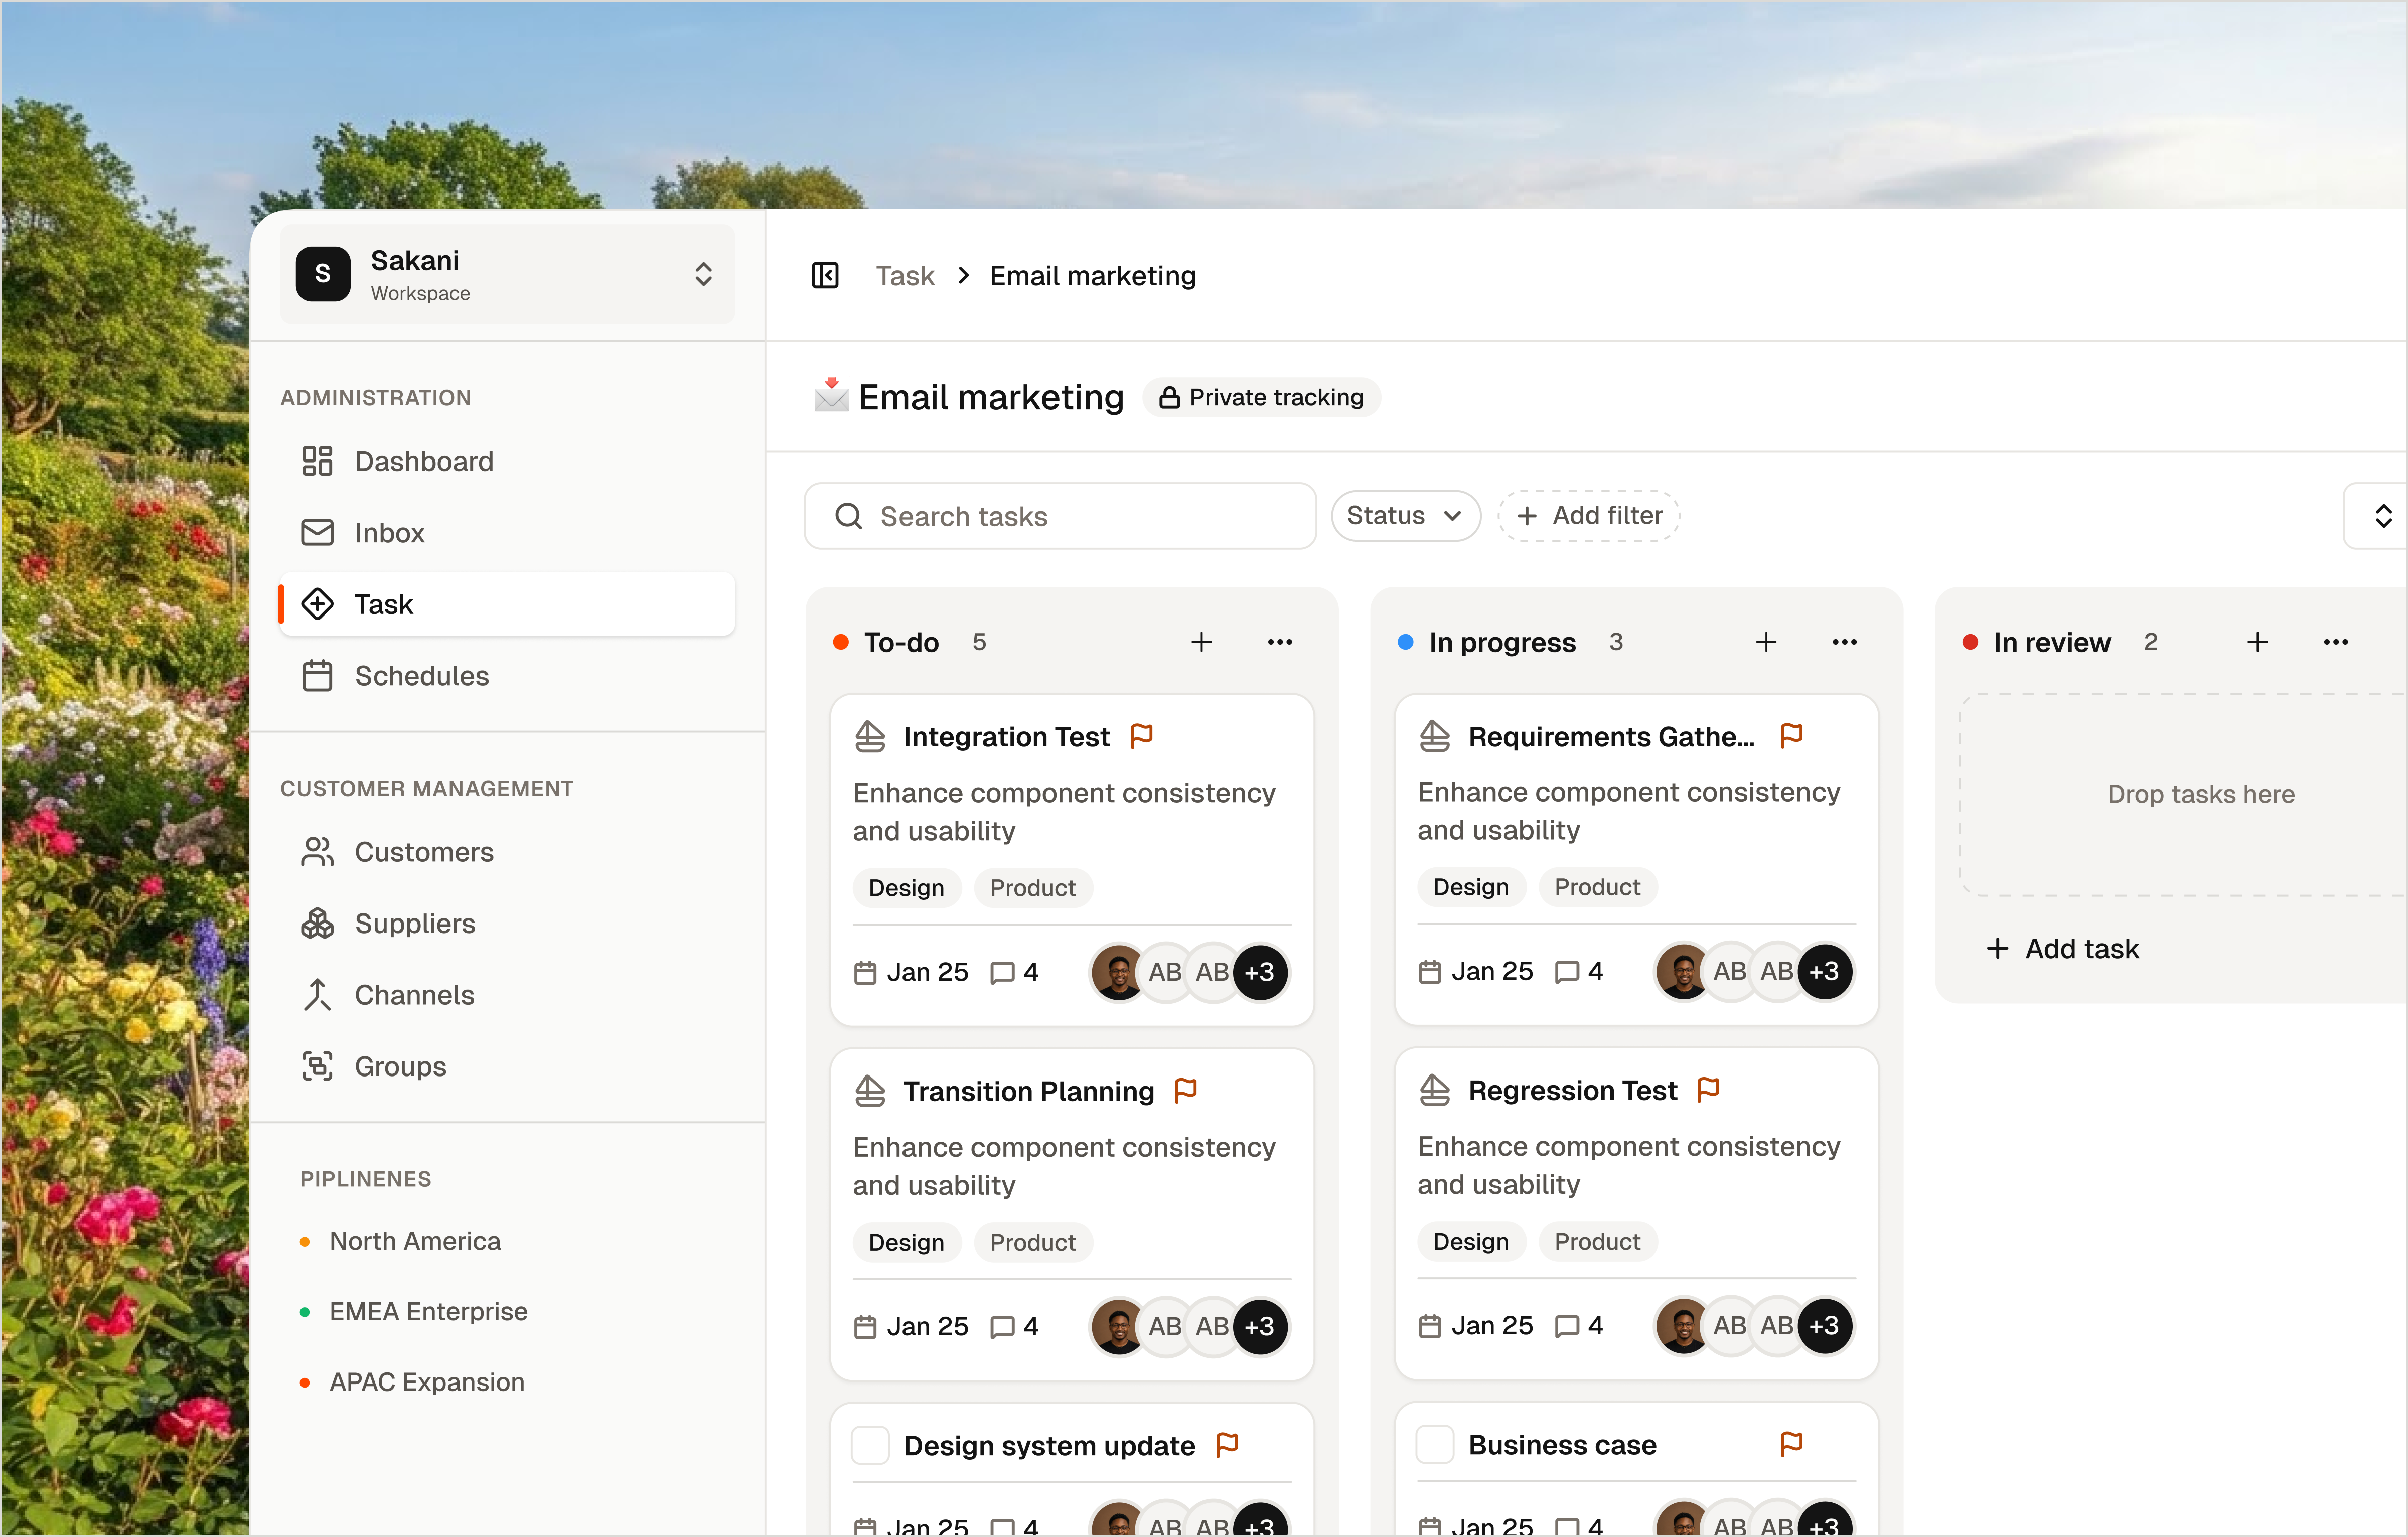Open Inbox in sidebar
This screenshot has width=2408, height=1537.
[x=507, y=532]
